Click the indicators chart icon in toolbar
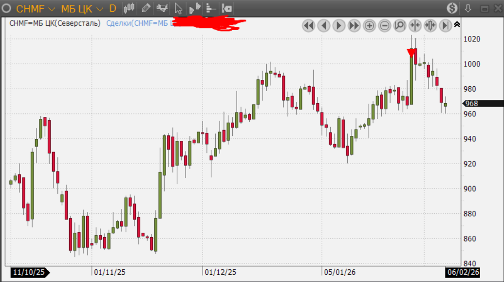504x282 pixels. click(x=162, y=8)
